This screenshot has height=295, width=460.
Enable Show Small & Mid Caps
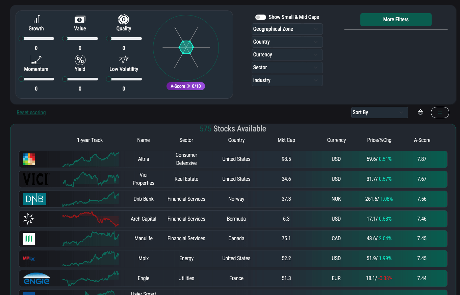260,17
